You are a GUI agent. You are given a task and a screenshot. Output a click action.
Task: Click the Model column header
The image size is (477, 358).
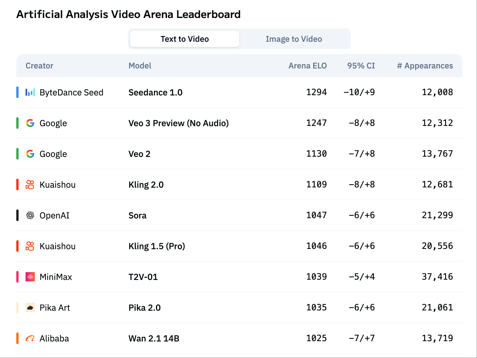140,66
